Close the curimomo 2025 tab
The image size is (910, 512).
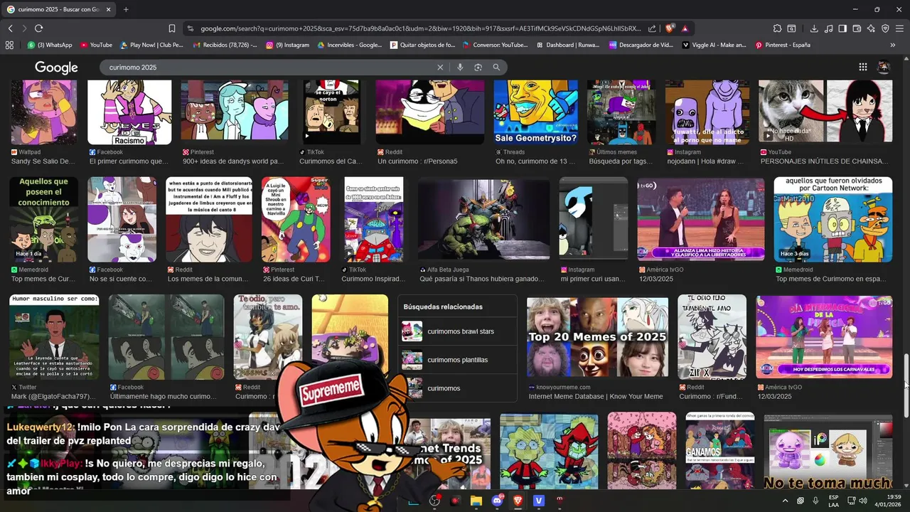[109, 9]
